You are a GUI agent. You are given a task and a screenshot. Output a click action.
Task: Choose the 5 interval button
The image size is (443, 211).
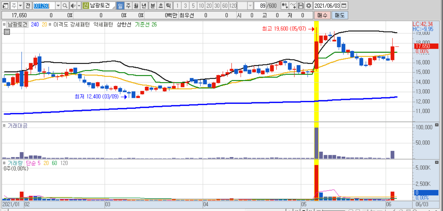tap(193, 6)
